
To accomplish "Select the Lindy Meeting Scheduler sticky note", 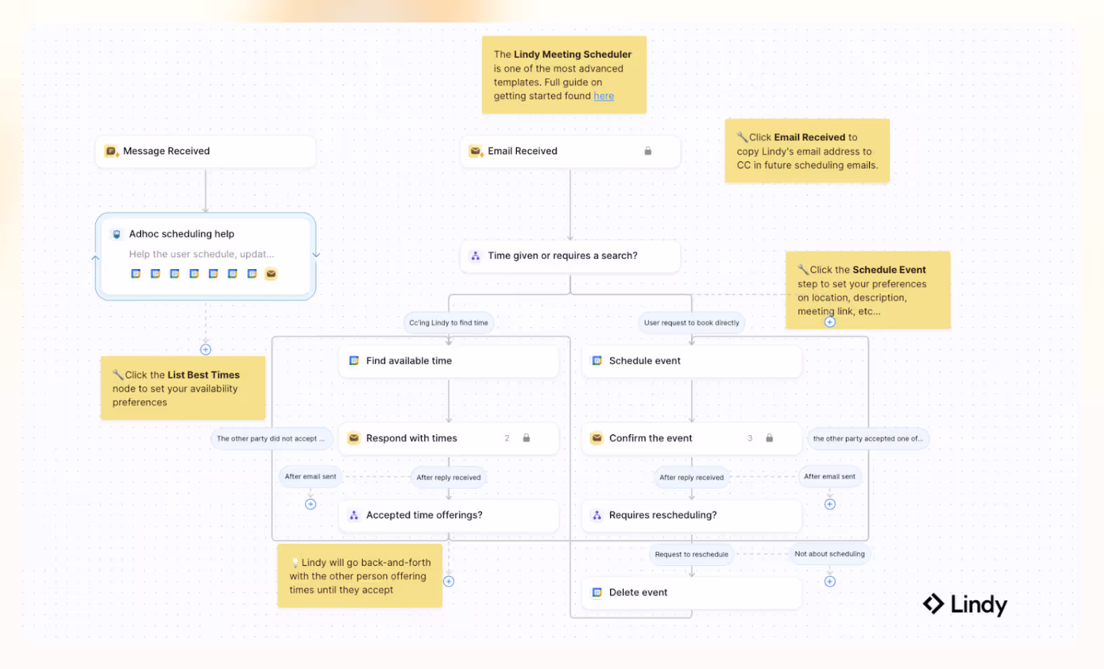I will click(564, 75).
